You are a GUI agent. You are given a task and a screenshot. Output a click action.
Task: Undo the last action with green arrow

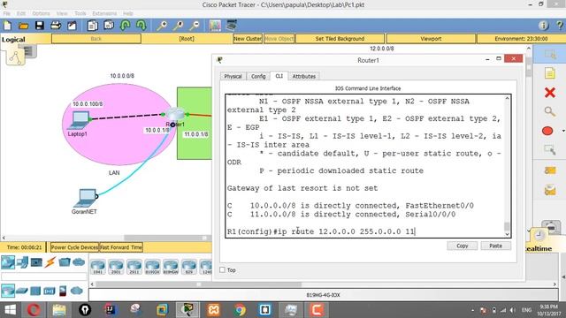tap(126, 26)
